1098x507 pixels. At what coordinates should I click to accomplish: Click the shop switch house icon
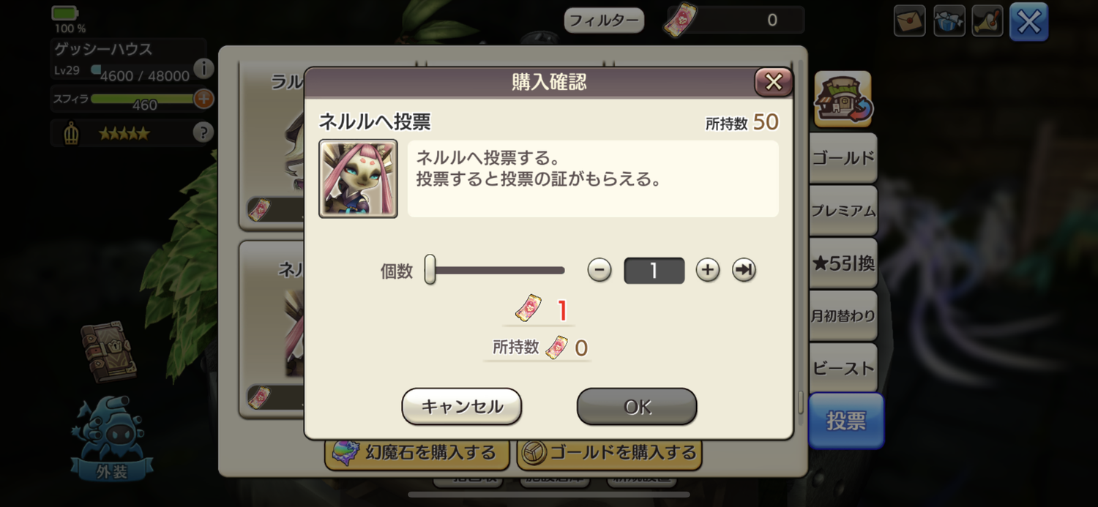point(843,99)
